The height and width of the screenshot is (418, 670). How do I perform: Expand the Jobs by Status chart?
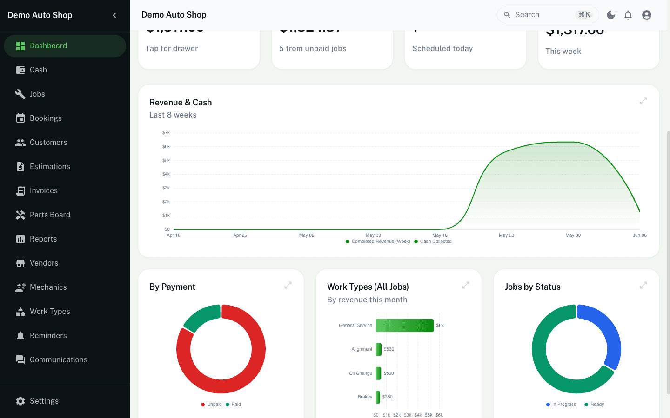pyautogui.click(x=643, y=285)
